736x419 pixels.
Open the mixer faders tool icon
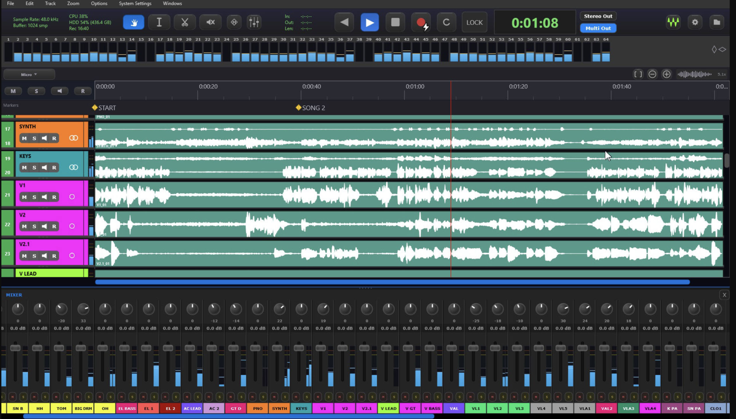[254, 22]
